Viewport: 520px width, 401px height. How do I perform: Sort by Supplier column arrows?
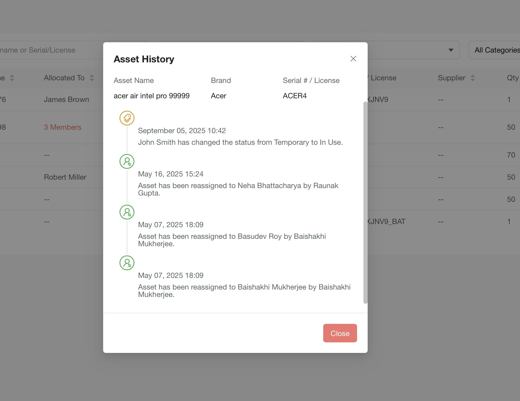point(473,78)
